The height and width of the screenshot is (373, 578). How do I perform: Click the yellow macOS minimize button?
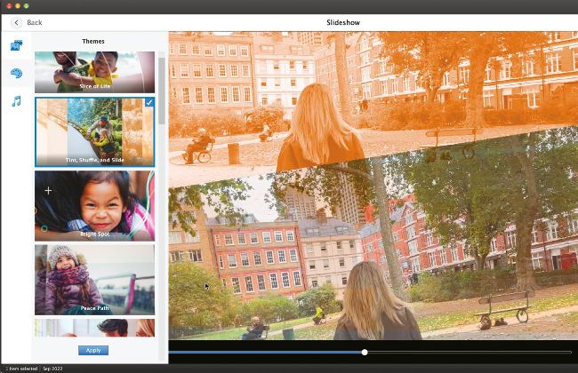pos(16,5)
